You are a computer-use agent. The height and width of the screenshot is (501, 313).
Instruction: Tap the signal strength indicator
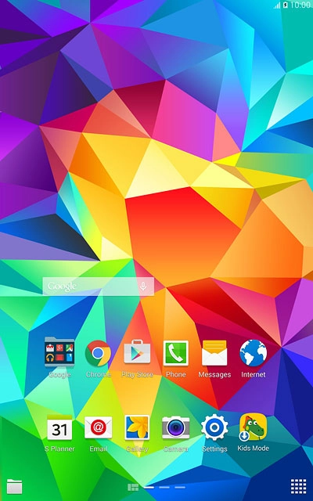coord(277,5)
